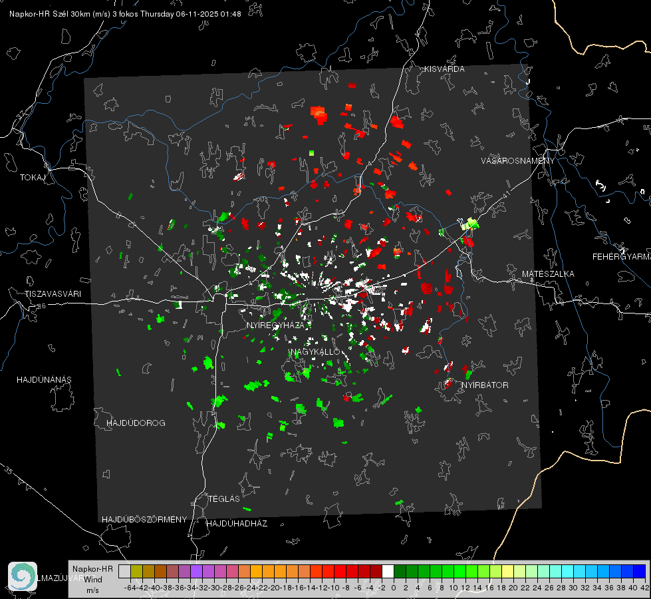Click the '42' value label at the legend's right end
The width and height of the screenshot is (651, 599).
[645, 588]
